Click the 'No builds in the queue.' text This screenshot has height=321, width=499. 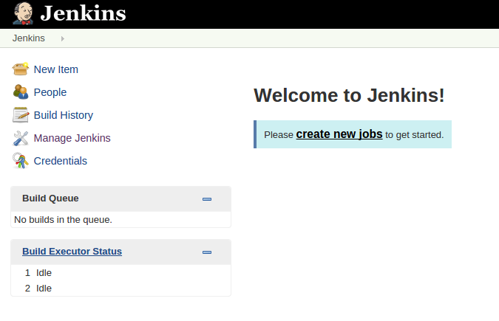pyautogui.click(x=63, y=220)
